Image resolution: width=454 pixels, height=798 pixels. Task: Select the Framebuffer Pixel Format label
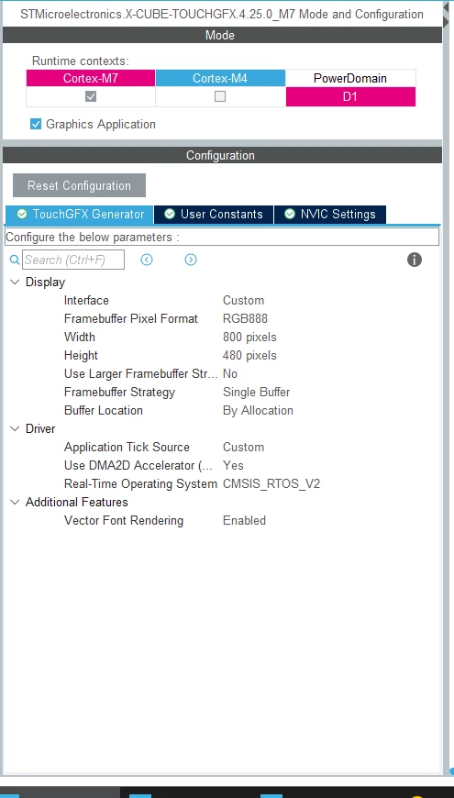pos(131,318)
